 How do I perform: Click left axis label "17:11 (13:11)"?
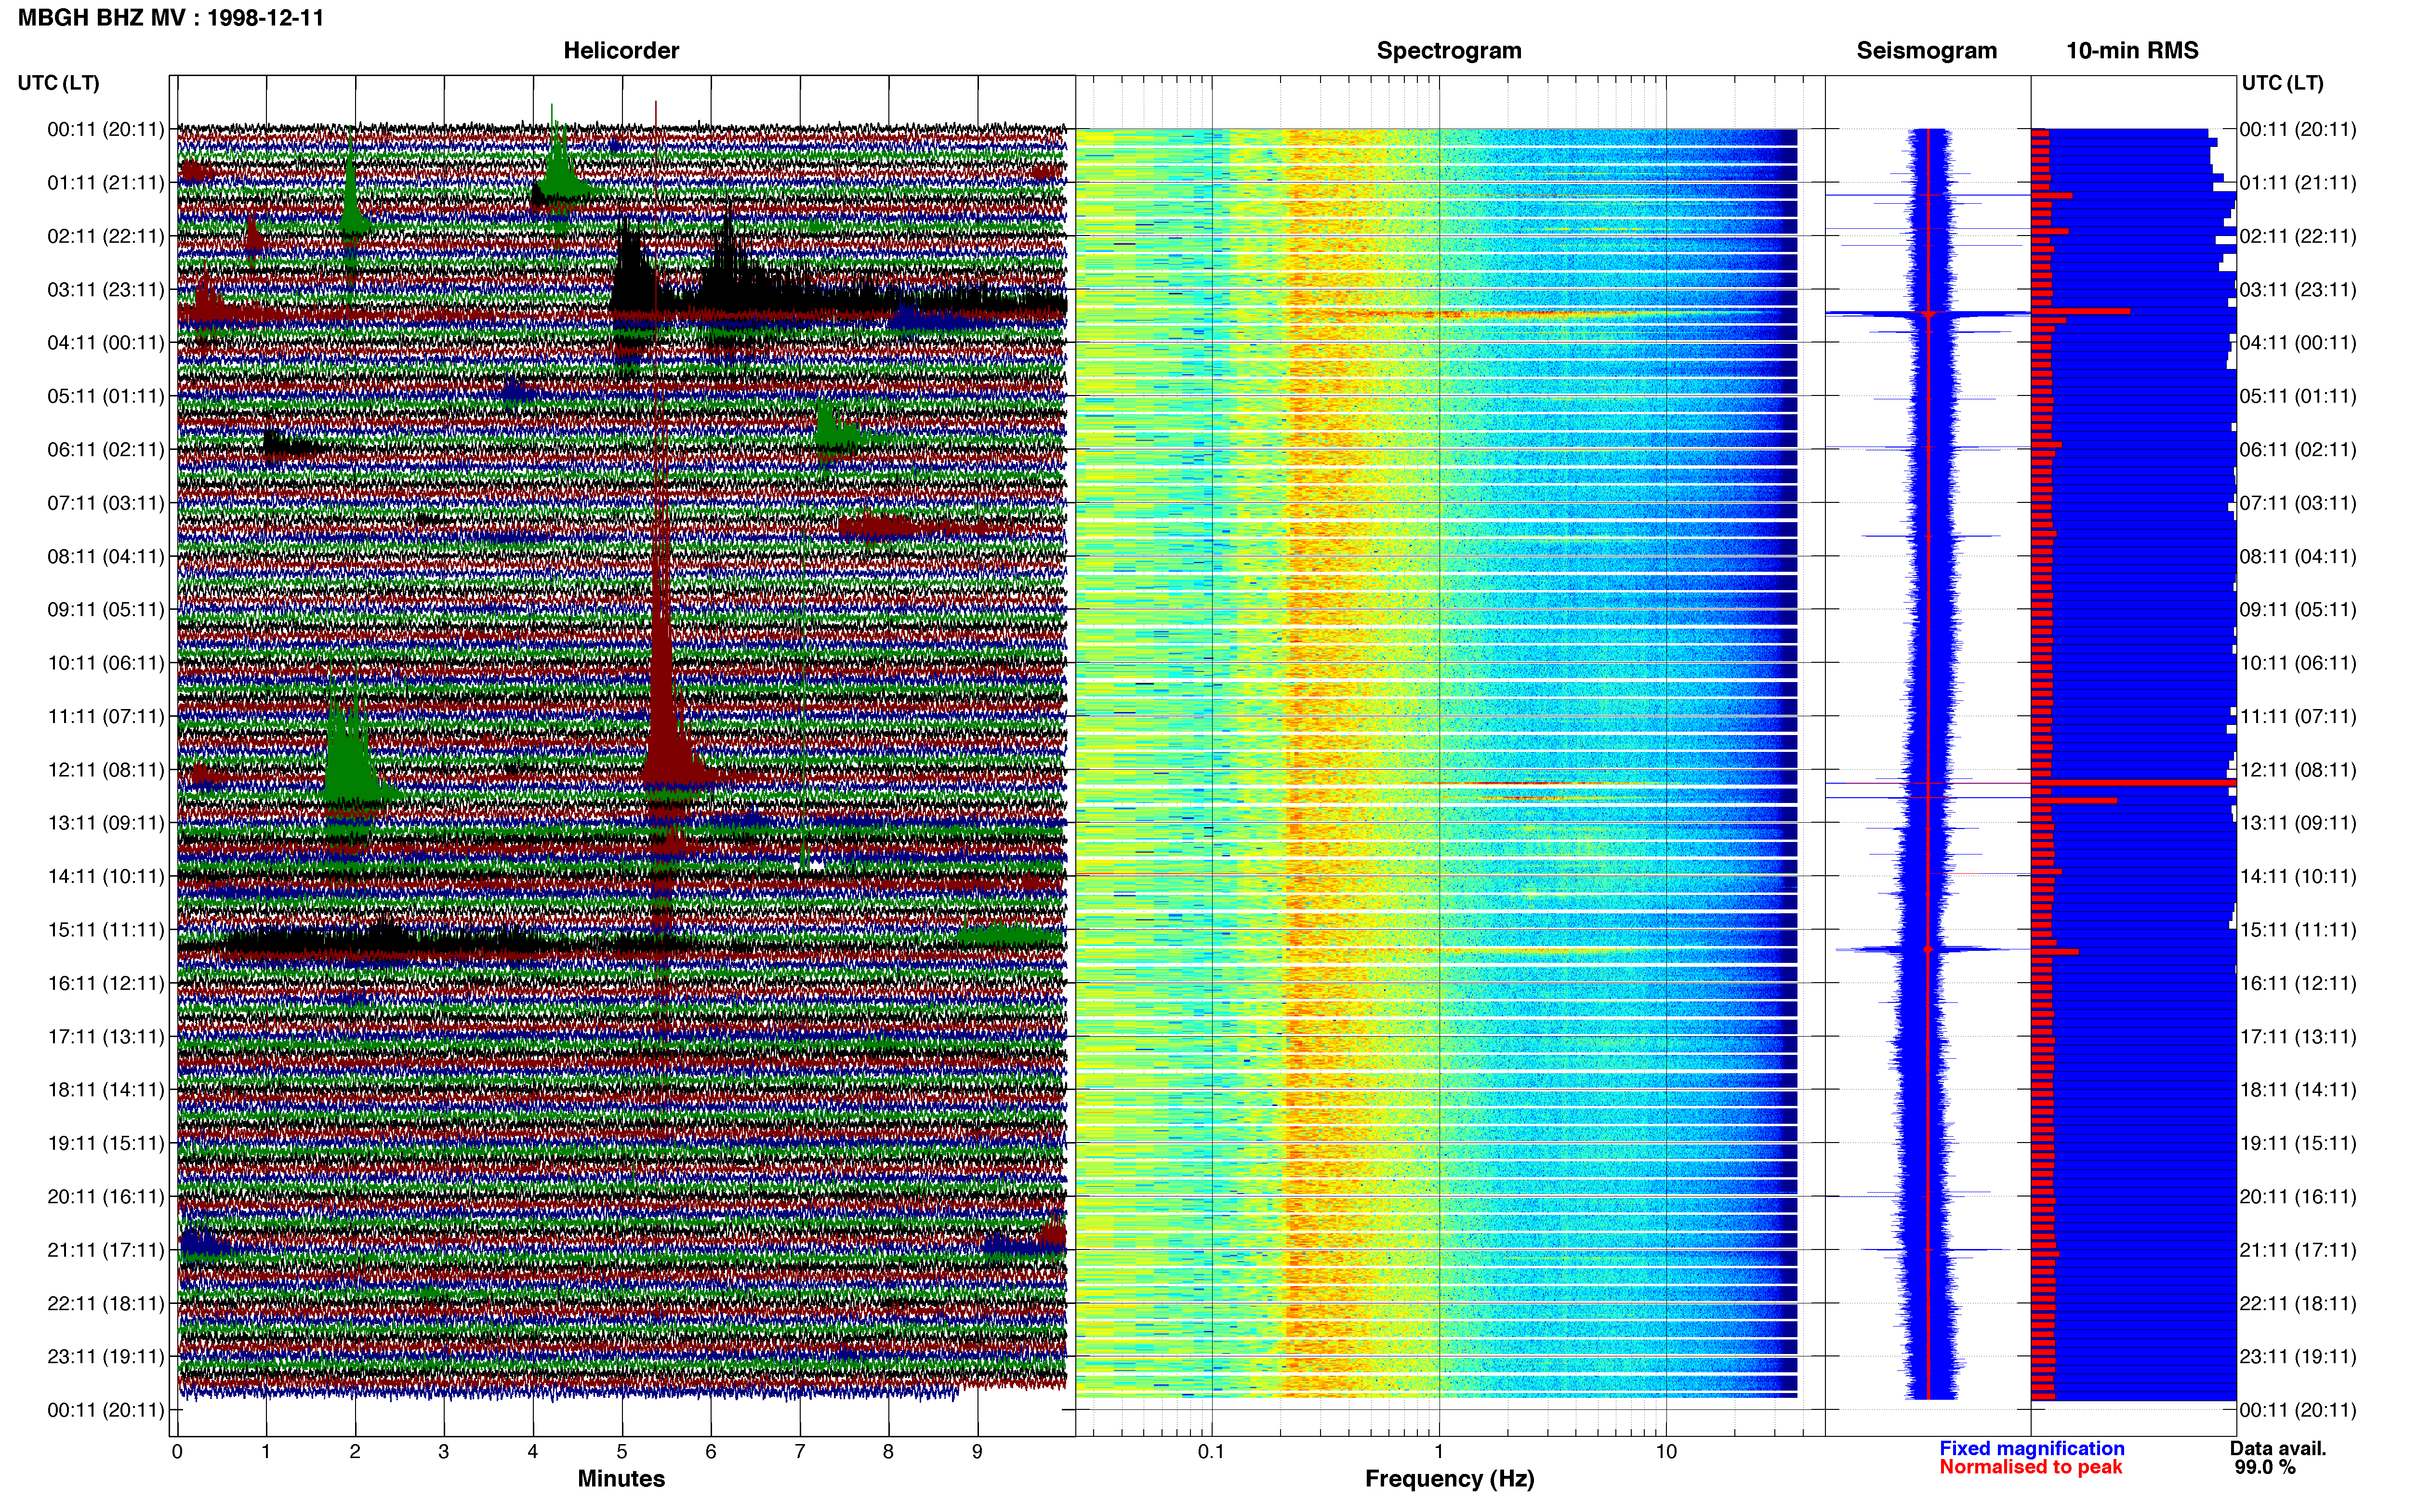pos(105,1037)
